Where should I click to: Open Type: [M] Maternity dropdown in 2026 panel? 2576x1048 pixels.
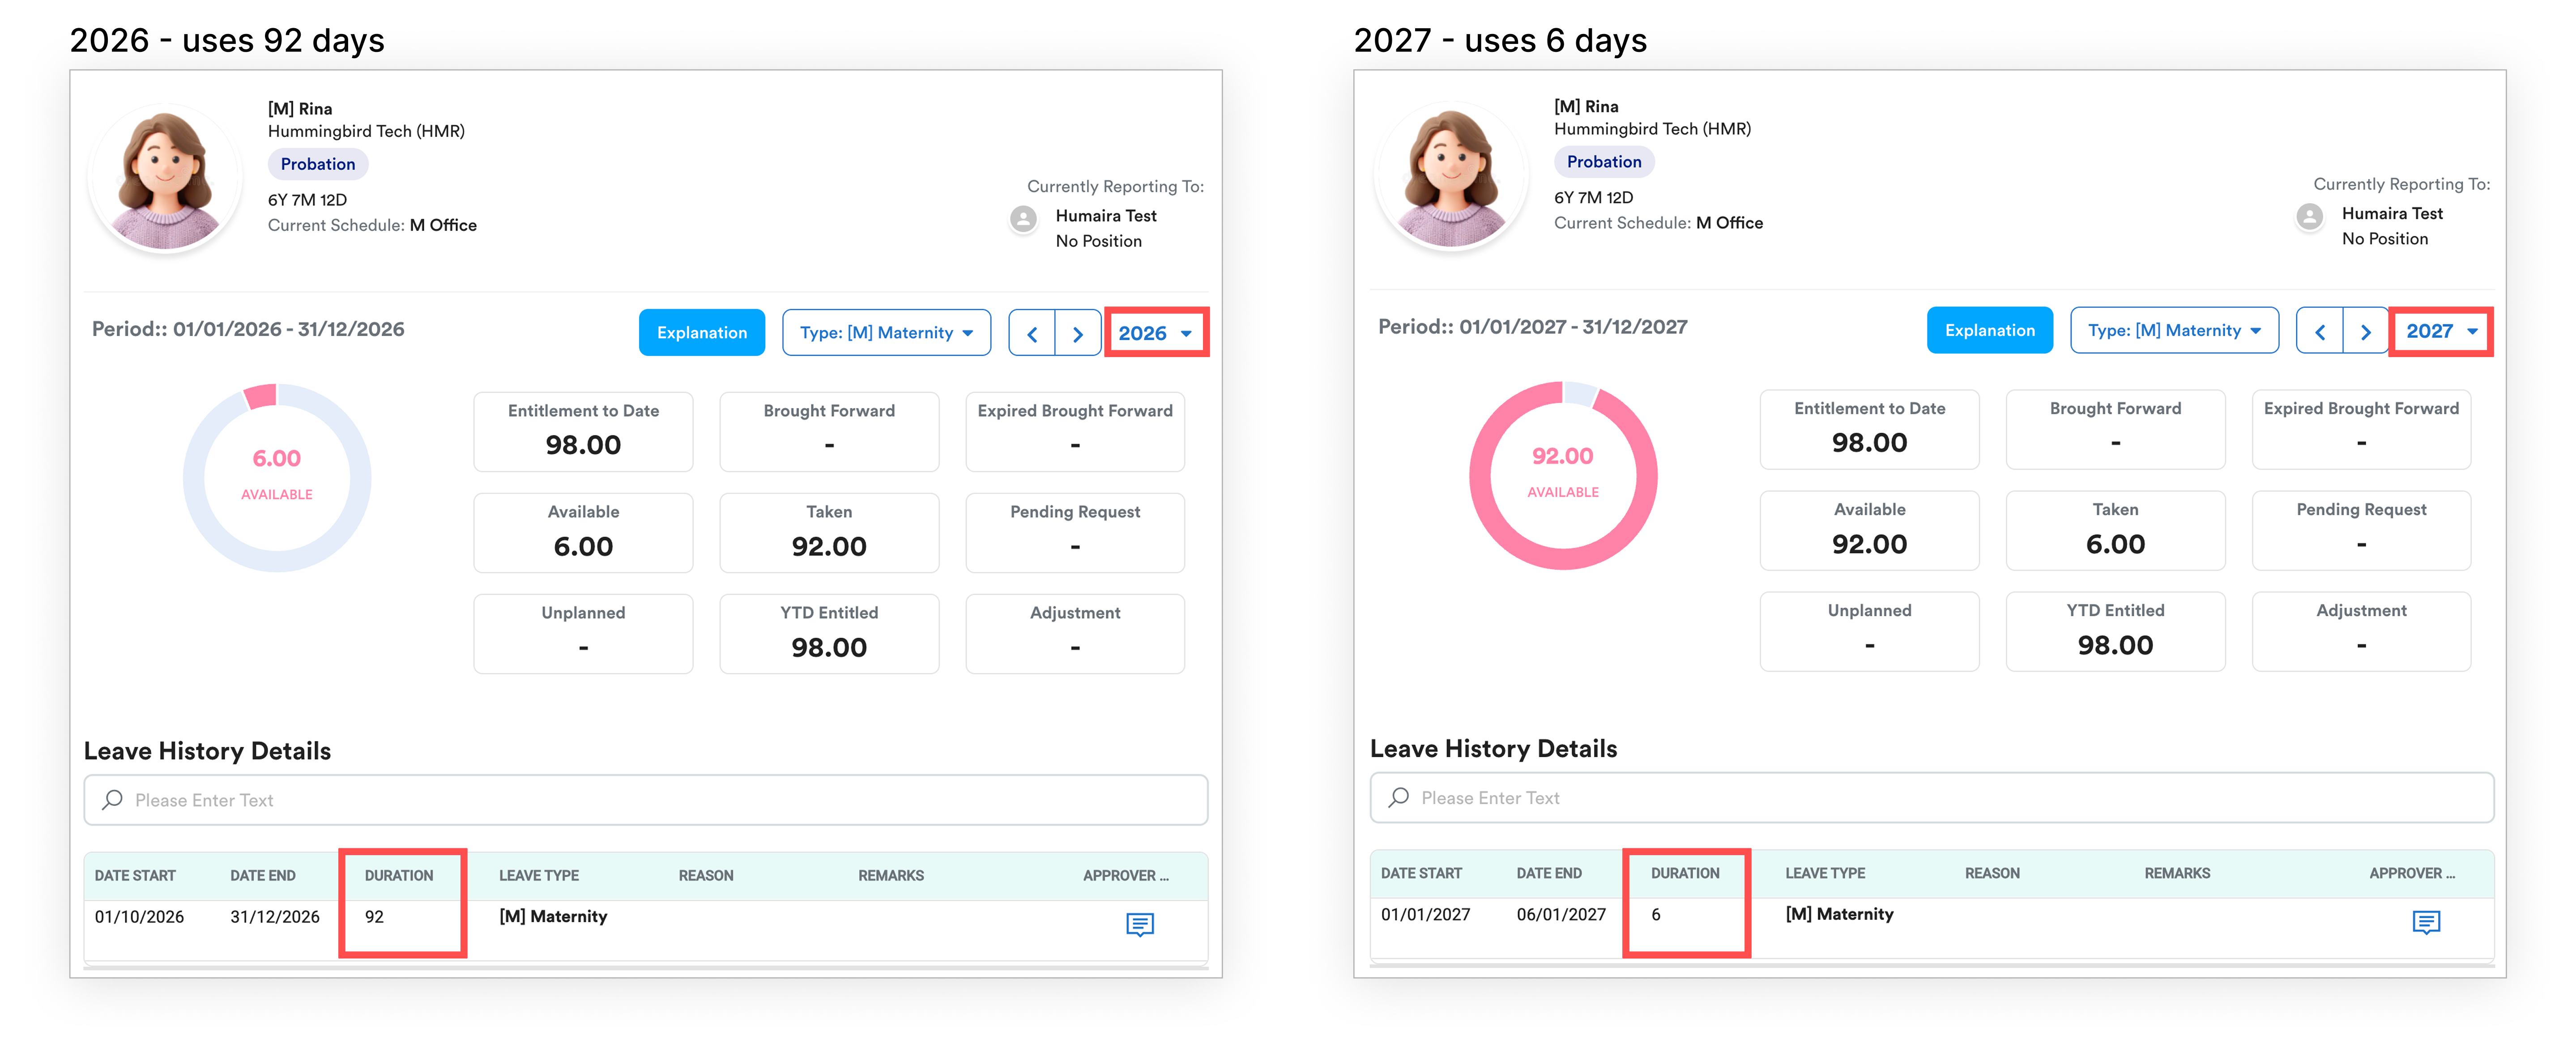click(886, 333)
